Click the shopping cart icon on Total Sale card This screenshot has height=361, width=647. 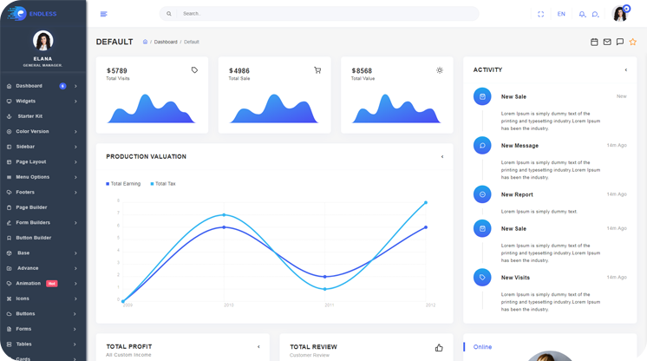tap(317, 70)
